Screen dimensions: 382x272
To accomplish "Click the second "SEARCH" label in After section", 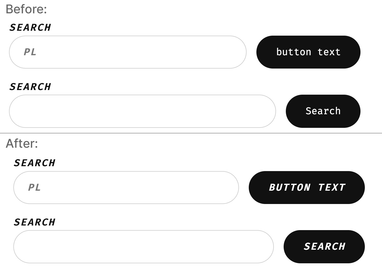I will [x=35, y=222].
